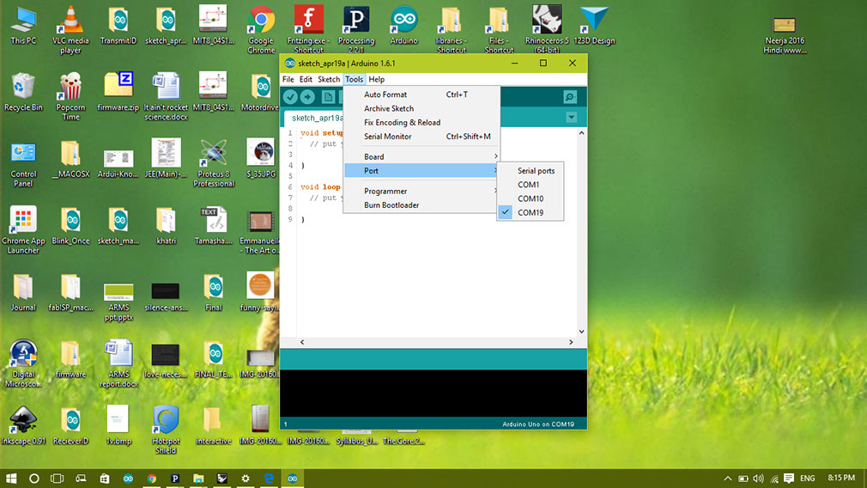Select the VLC media player desktop icon
Image resolution: width=867 pixels, height=488 pixels.
[x=70, y=30]
